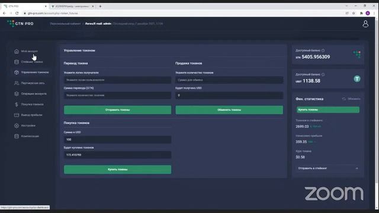Click the refresh icon in Фин. статистика
This screenshot has height=213, width=379.
[x=343, y=99]
